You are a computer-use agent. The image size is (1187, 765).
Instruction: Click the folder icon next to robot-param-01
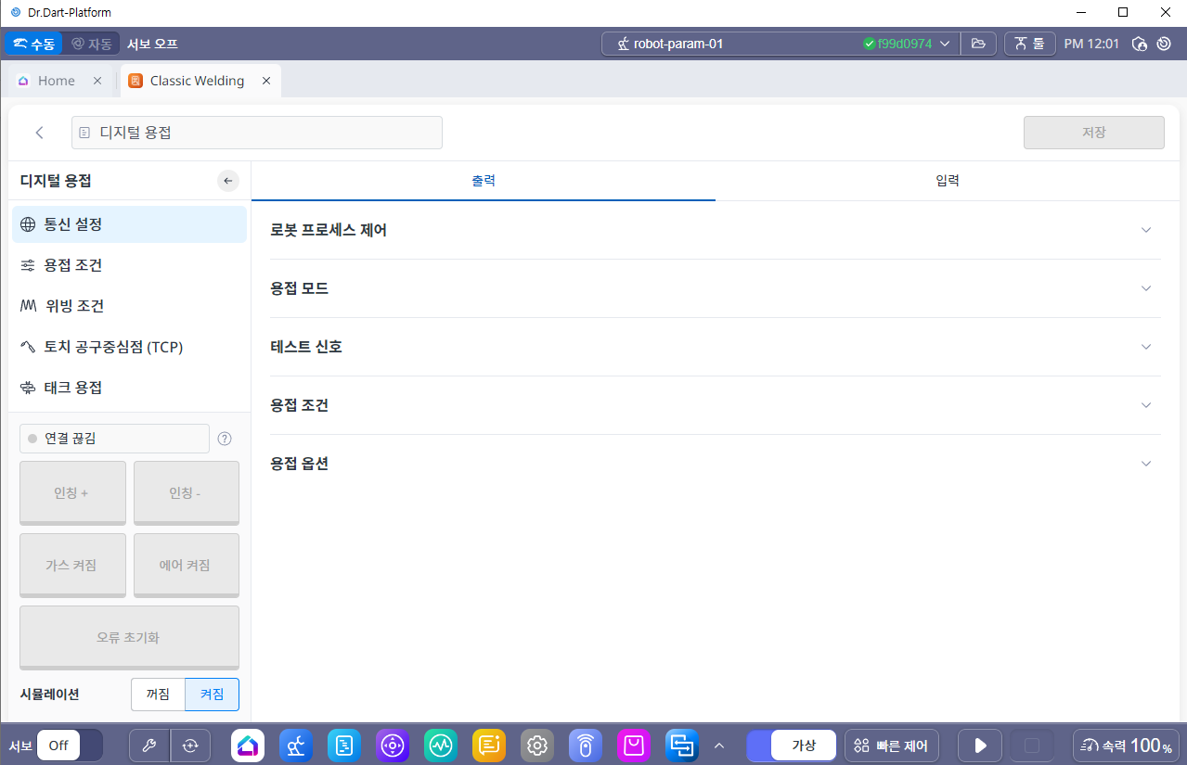(978, 44)
